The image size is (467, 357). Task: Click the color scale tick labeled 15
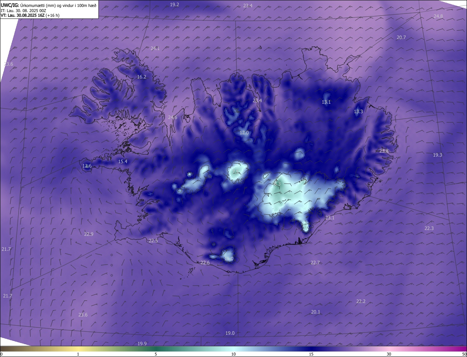[311, 354]
